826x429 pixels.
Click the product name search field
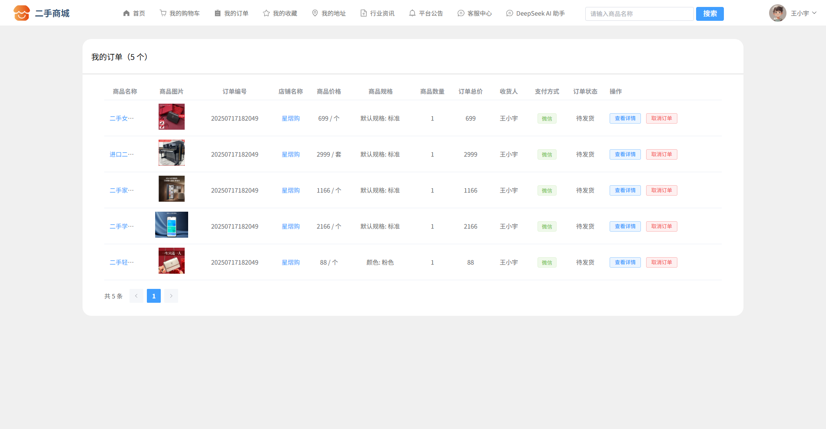pos(639,14)
